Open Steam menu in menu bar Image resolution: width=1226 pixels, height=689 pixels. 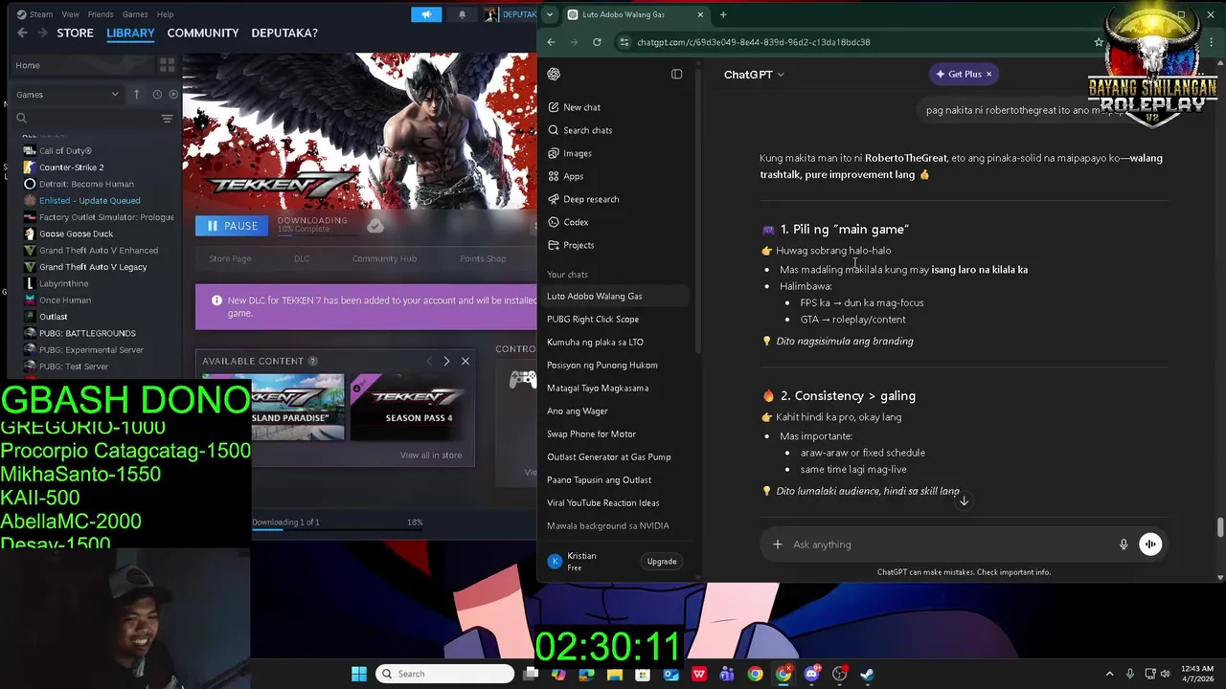(36, 14)
